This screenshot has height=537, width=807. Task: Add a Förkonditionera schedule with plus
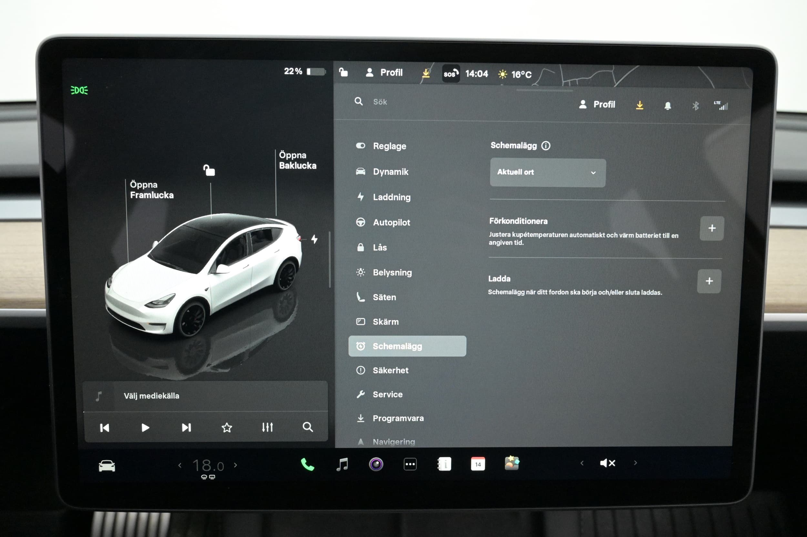pos(711,228)
